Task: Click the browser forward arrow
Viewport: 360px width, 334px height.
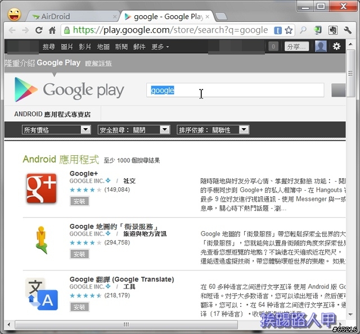Action: [25, 30]
